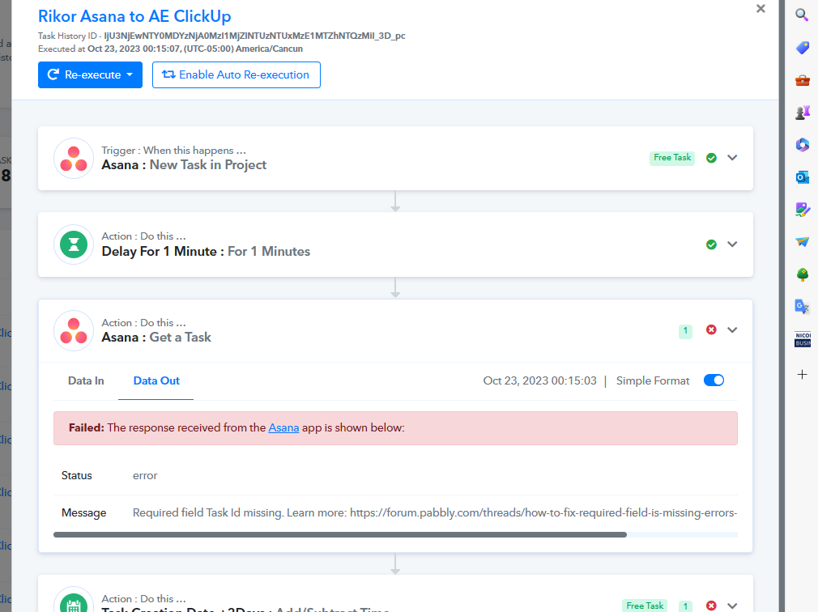Open the Re-execute dropdown caret

[x=130, y=74]
